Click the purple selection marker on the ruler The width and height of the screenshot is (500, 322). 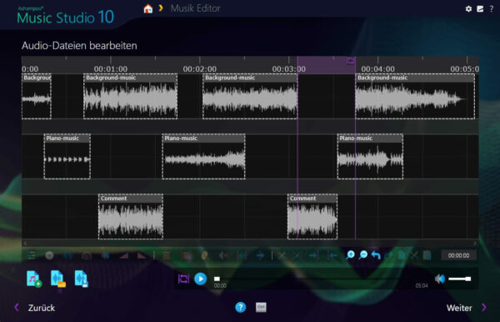(350, 61)
